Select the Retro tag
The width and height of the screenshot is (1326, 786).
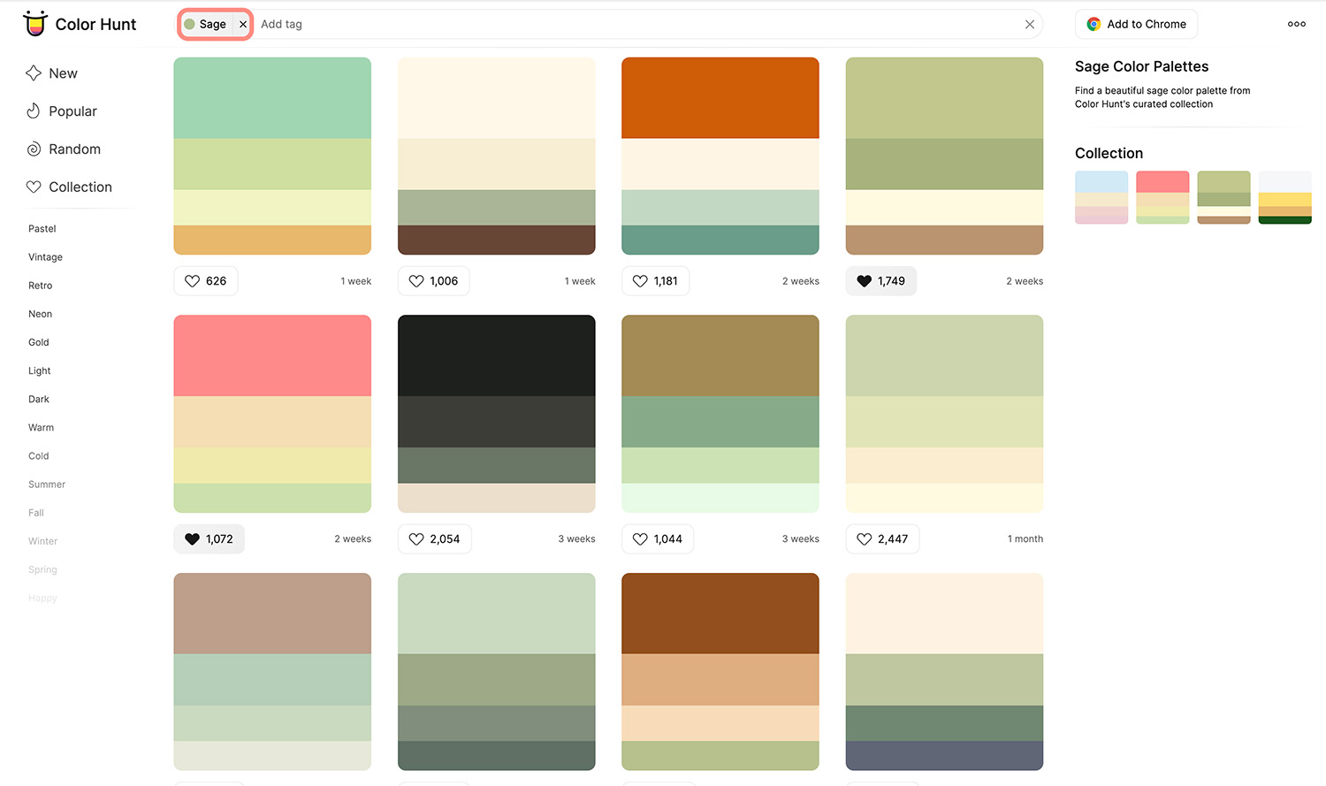coord(41,286)
